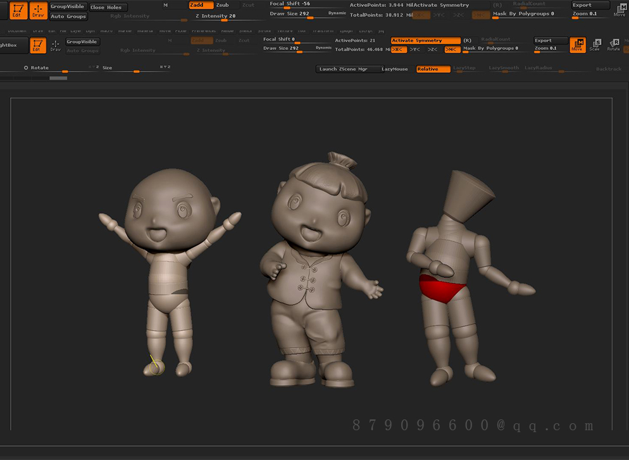Image resolution: width=629 pixels, height=460 pixels.
Task: Click the upper Export button near RadialCount
Action: (x=590, y=5)
